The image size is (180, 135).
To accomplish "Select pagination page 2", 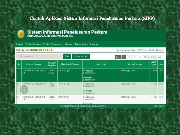I will click(x=129, y=57).
